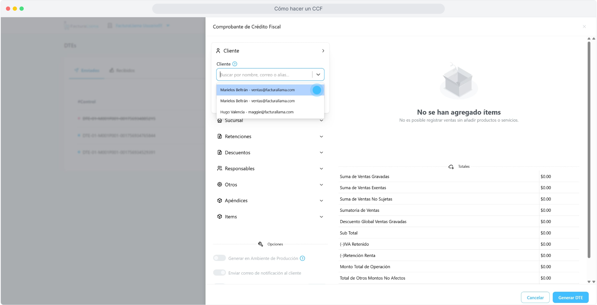Open the client search dropdown arrow
597x305 pixels.
[318, 75]
